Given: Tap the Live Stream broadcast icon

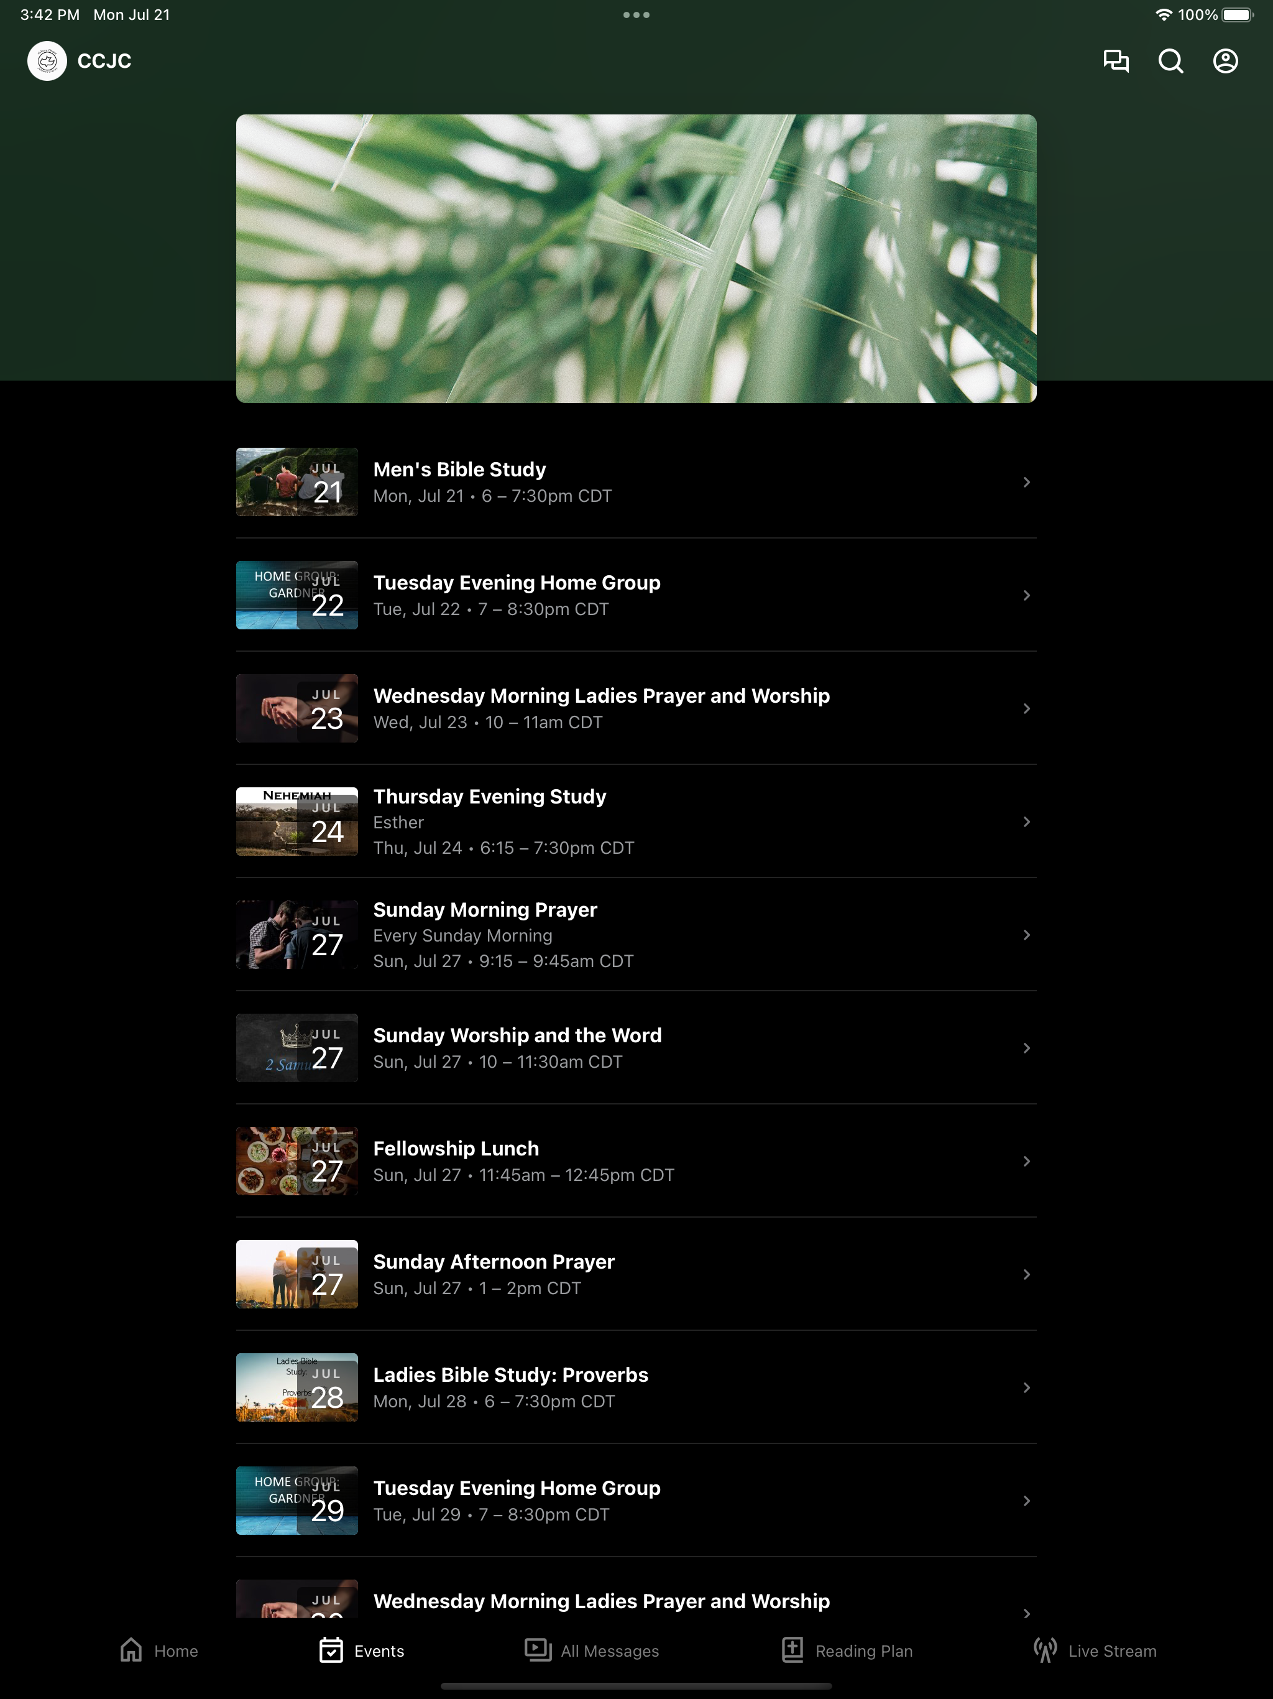Looking at the screenshot, I should pos(1045,1650).
